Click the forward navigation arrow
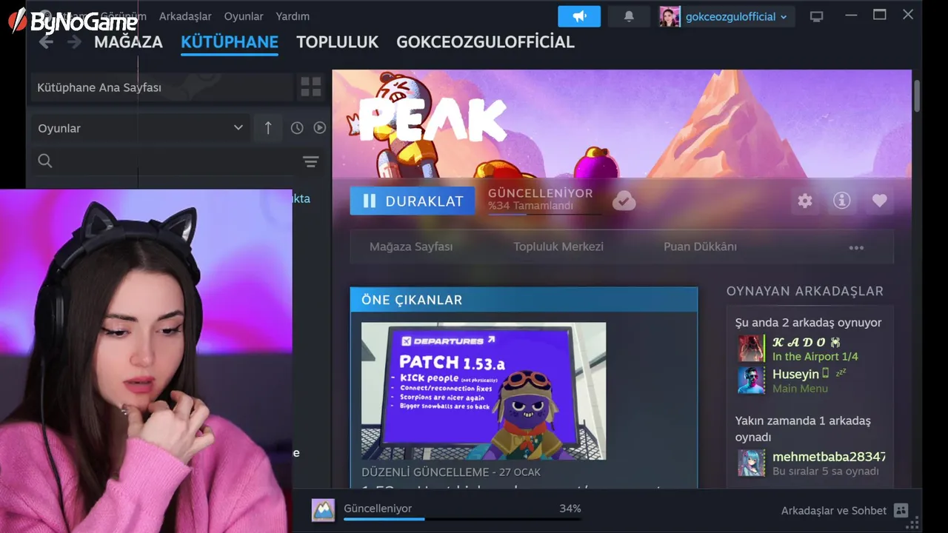This screenshot has width=948, height=533. pos(74,42)
